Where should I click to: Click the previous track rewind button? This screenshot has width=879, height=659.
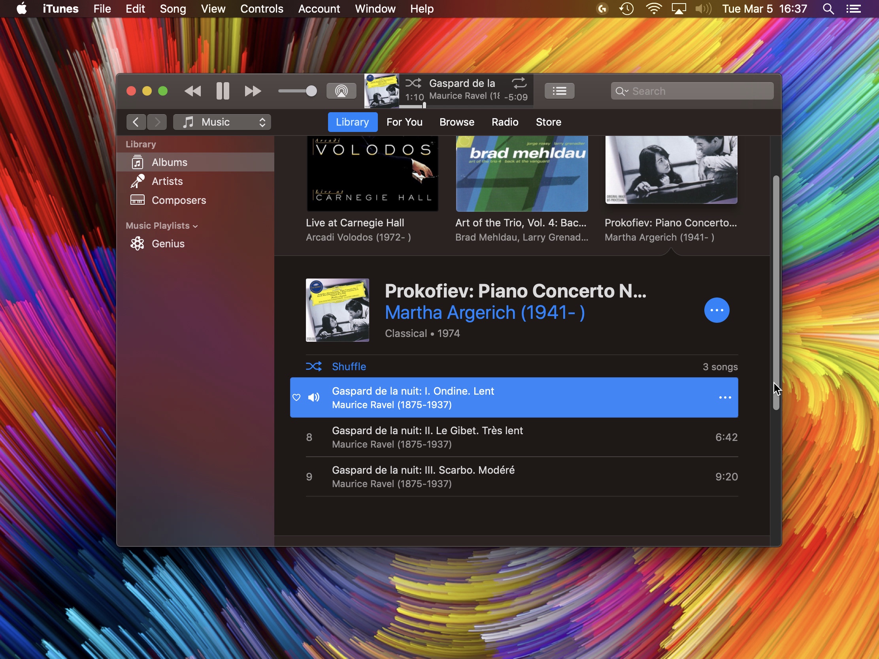[x=193, y=91]
